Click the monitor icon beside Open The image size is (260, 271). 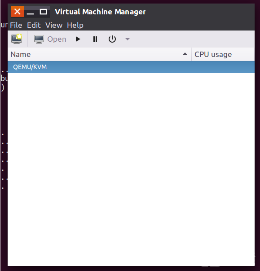click(x=39, y=39)
